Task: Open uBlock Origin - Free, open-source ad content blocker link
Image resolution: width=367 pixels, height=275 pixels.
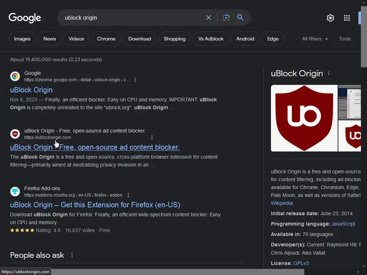Action: 95,147
